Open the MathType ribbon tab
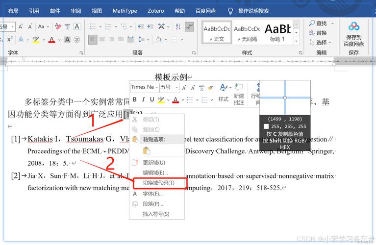Viewport: 376px width, 245px height. click(x=125, y=11)
